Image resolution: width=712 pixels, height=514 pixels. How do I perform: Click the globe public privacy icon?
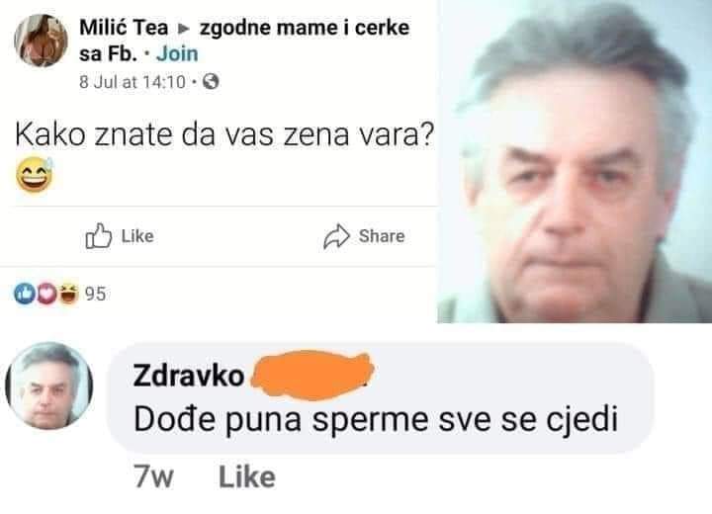click(211, 82)
